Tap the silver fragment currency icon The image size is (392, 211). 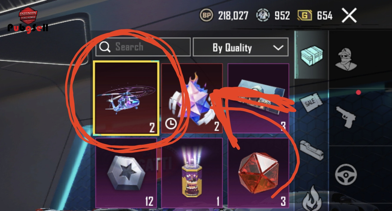click(x=263, y=15)
